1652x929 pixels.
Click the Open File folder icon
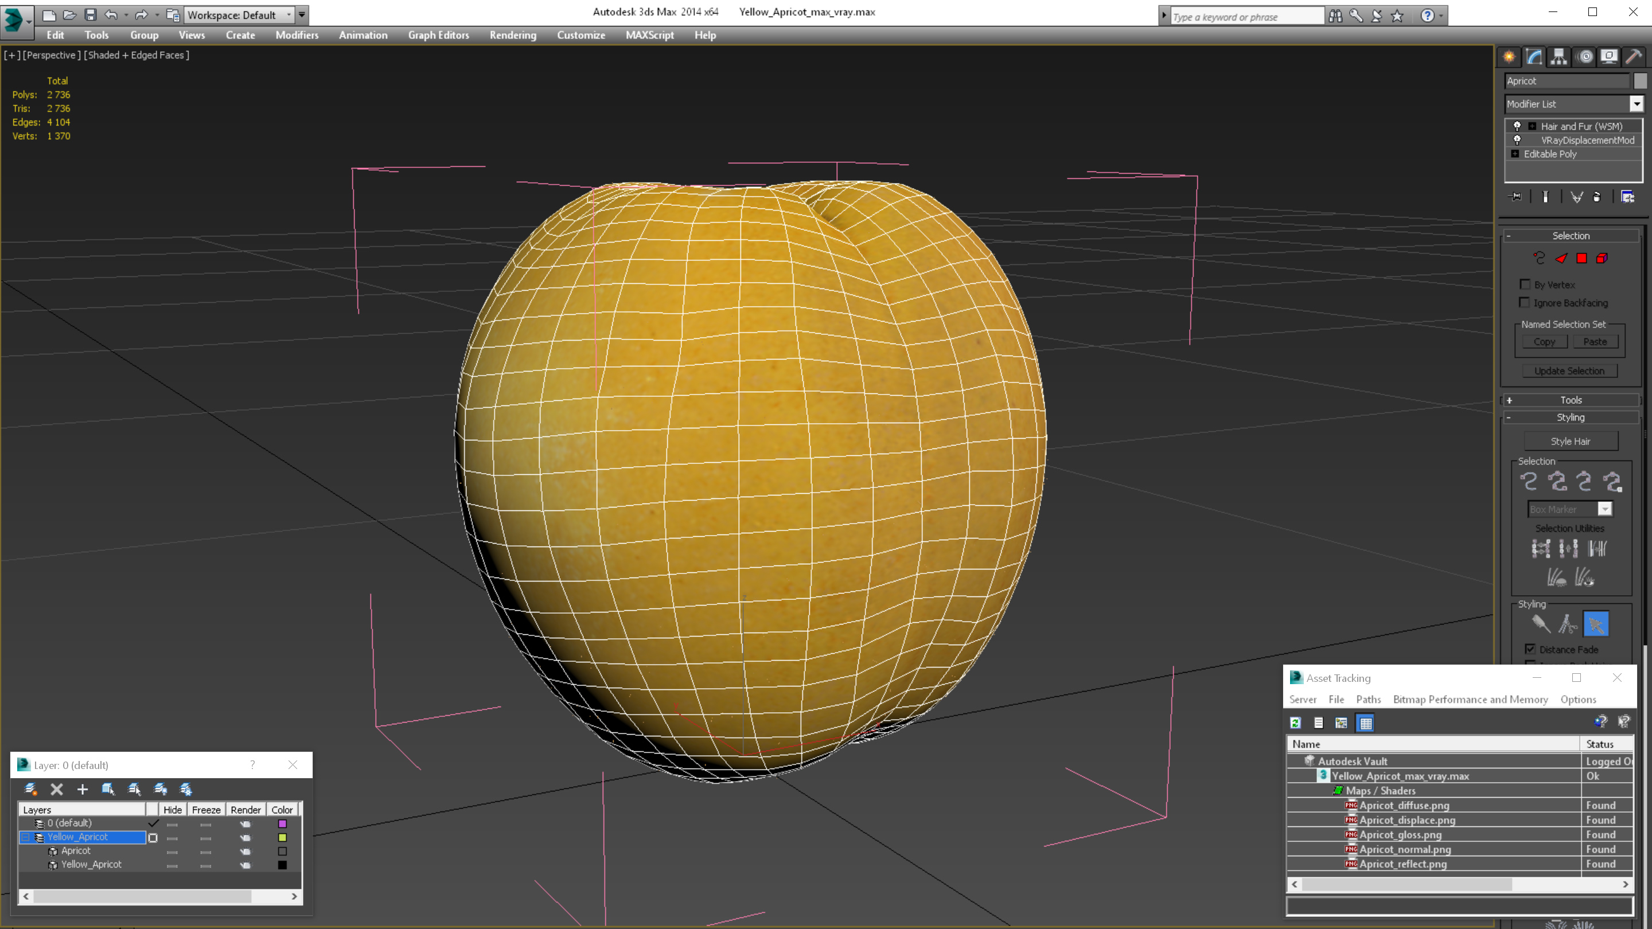pyautogui.click(x=69, y=15)
